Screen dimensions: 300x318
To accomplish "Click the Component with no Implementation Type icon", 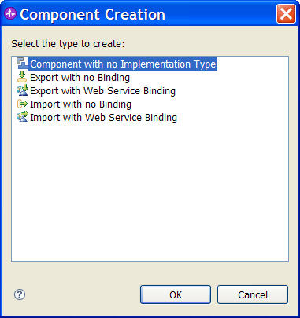I will [x=22, y=64].
